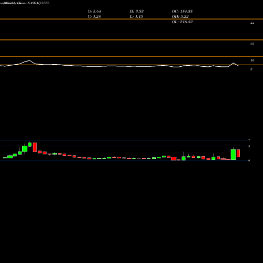Click the '0' candlestick axis label

click(x=249, y=160)
